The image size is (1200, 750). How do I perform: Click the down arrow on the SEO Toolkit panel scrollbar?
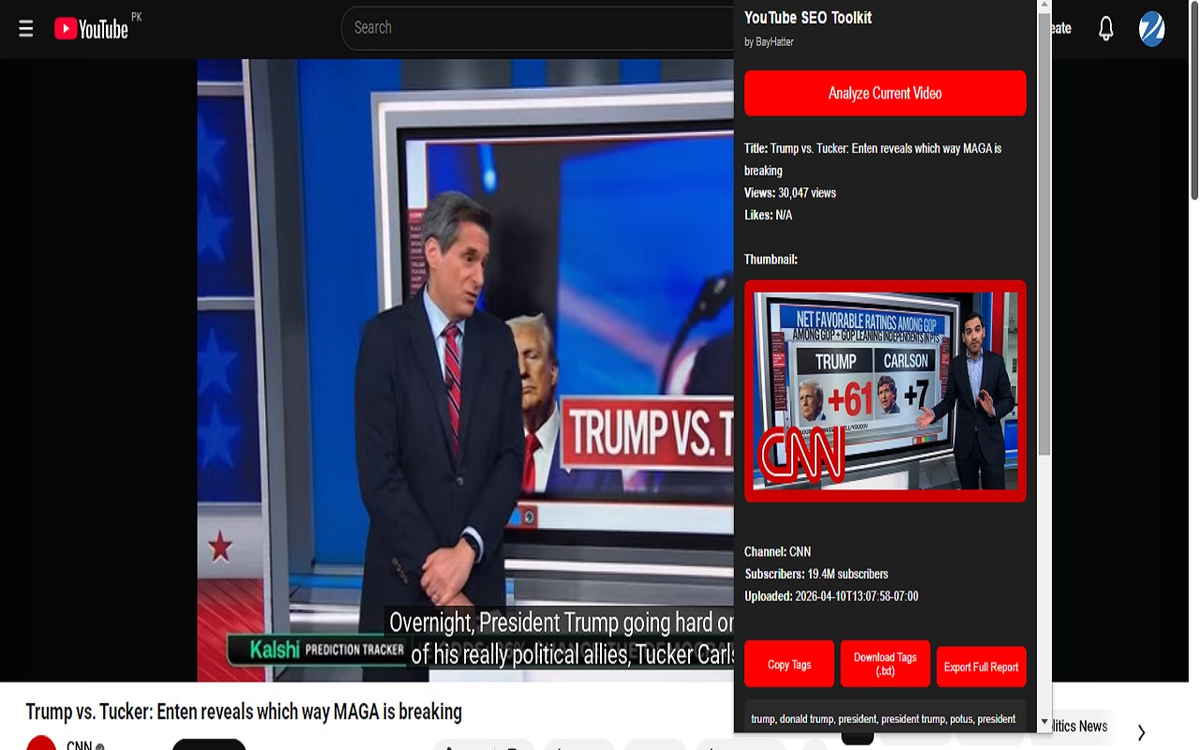1044,723
